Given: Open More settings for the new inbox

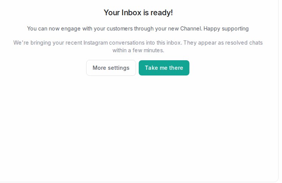Looking at the screenshot, I should pyautogui.click(x=111, y=68).
